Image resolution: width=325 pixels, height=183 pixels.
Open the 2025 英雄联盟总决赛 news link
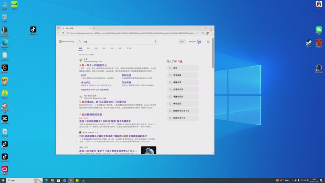(x=113, y=136)
